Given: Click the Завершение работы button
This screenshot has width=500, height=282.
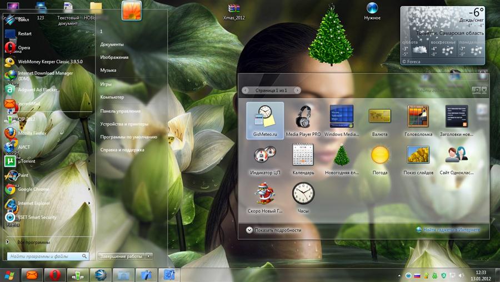Looking at the screenshot, I should click(121, 256).
